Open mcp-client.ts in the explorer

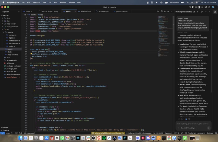[x=13, y=55]
